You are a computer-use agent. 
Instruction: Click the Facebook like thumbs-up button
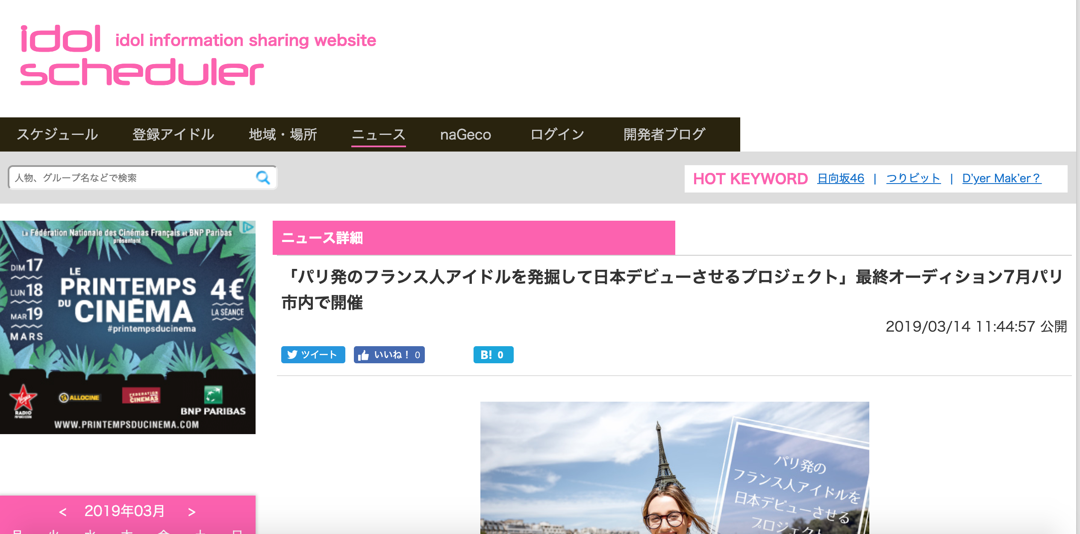(x=389, y=355)
